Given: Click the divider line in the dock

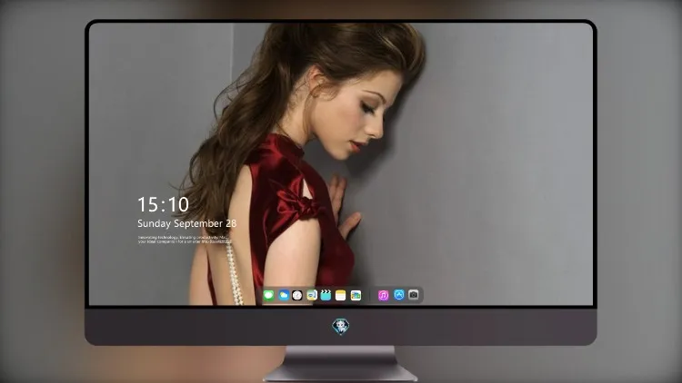Looking at the screenshot, I should [x=370, y=295].
